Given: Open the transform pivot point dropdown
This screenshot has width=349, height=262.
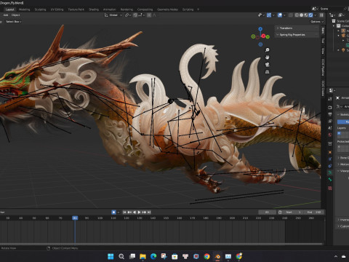Looking at the screenshot, I should [x=128, y=15].
